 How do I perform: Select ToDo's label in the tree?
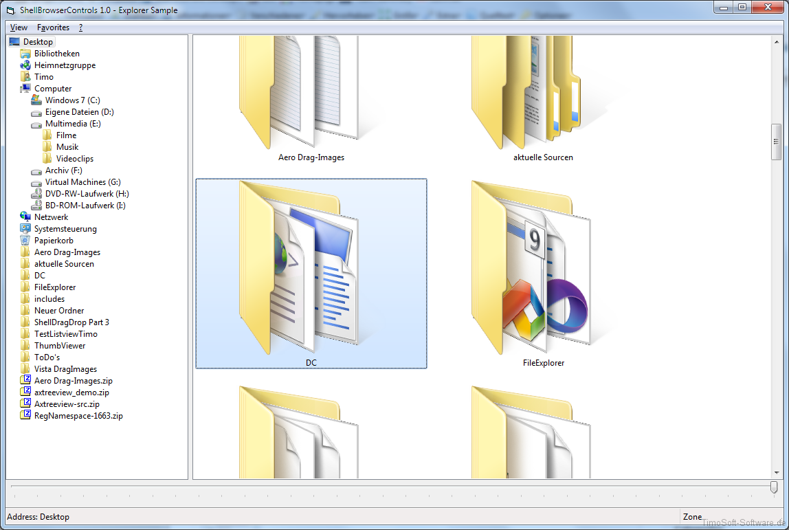pos(47,357)
